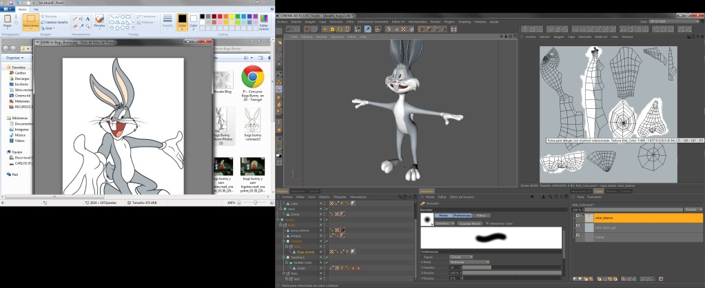
Task: Click the Bugs_bunny object row icon
Action: click(x=294, y=251)
